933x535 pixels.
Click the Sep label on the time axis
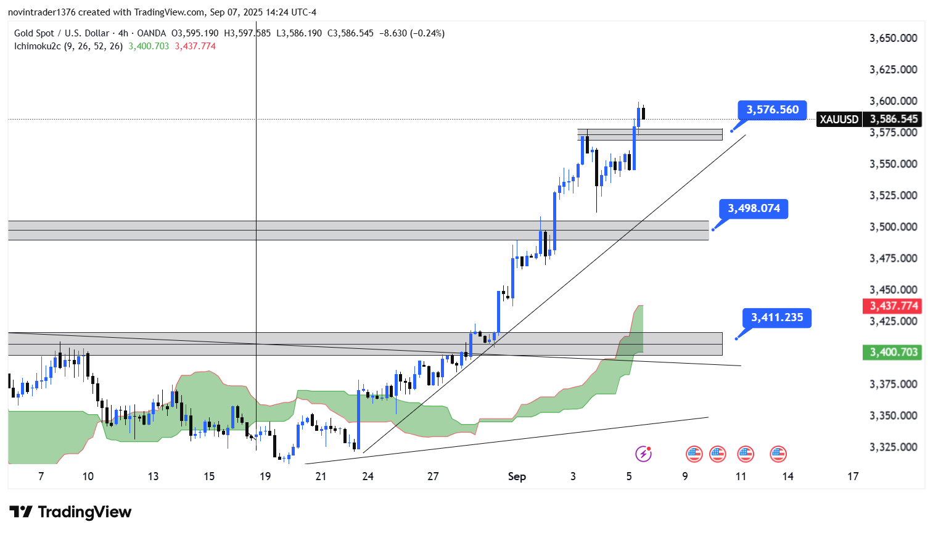(517, 476)
